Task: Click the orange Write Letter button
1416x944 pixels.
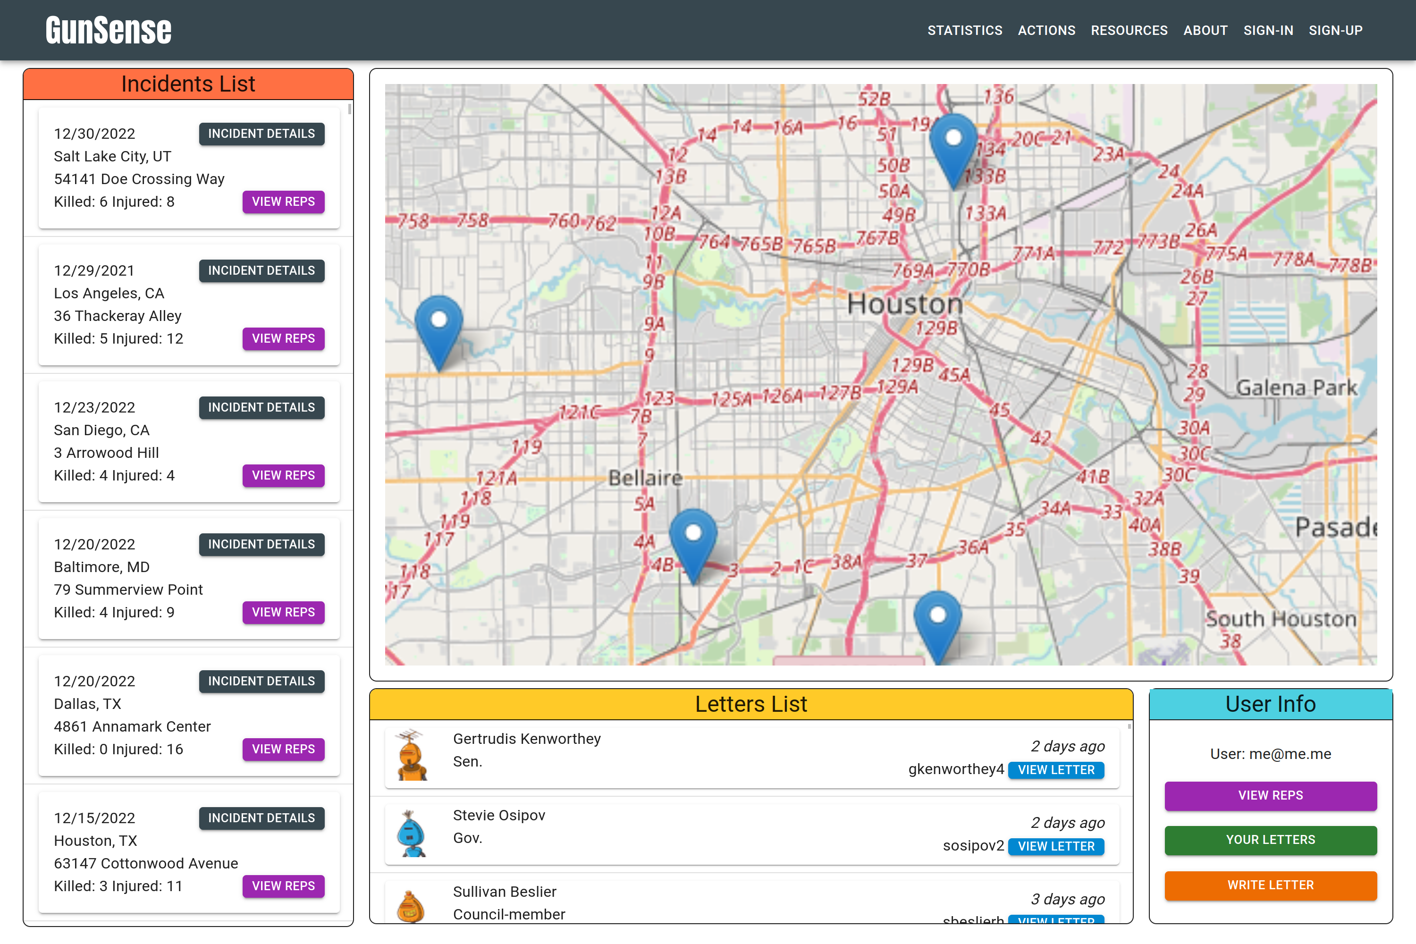Action: (1270, 885)
